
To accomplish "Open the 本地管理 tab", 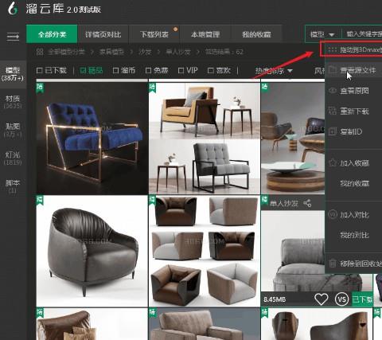I will [205, 34].
